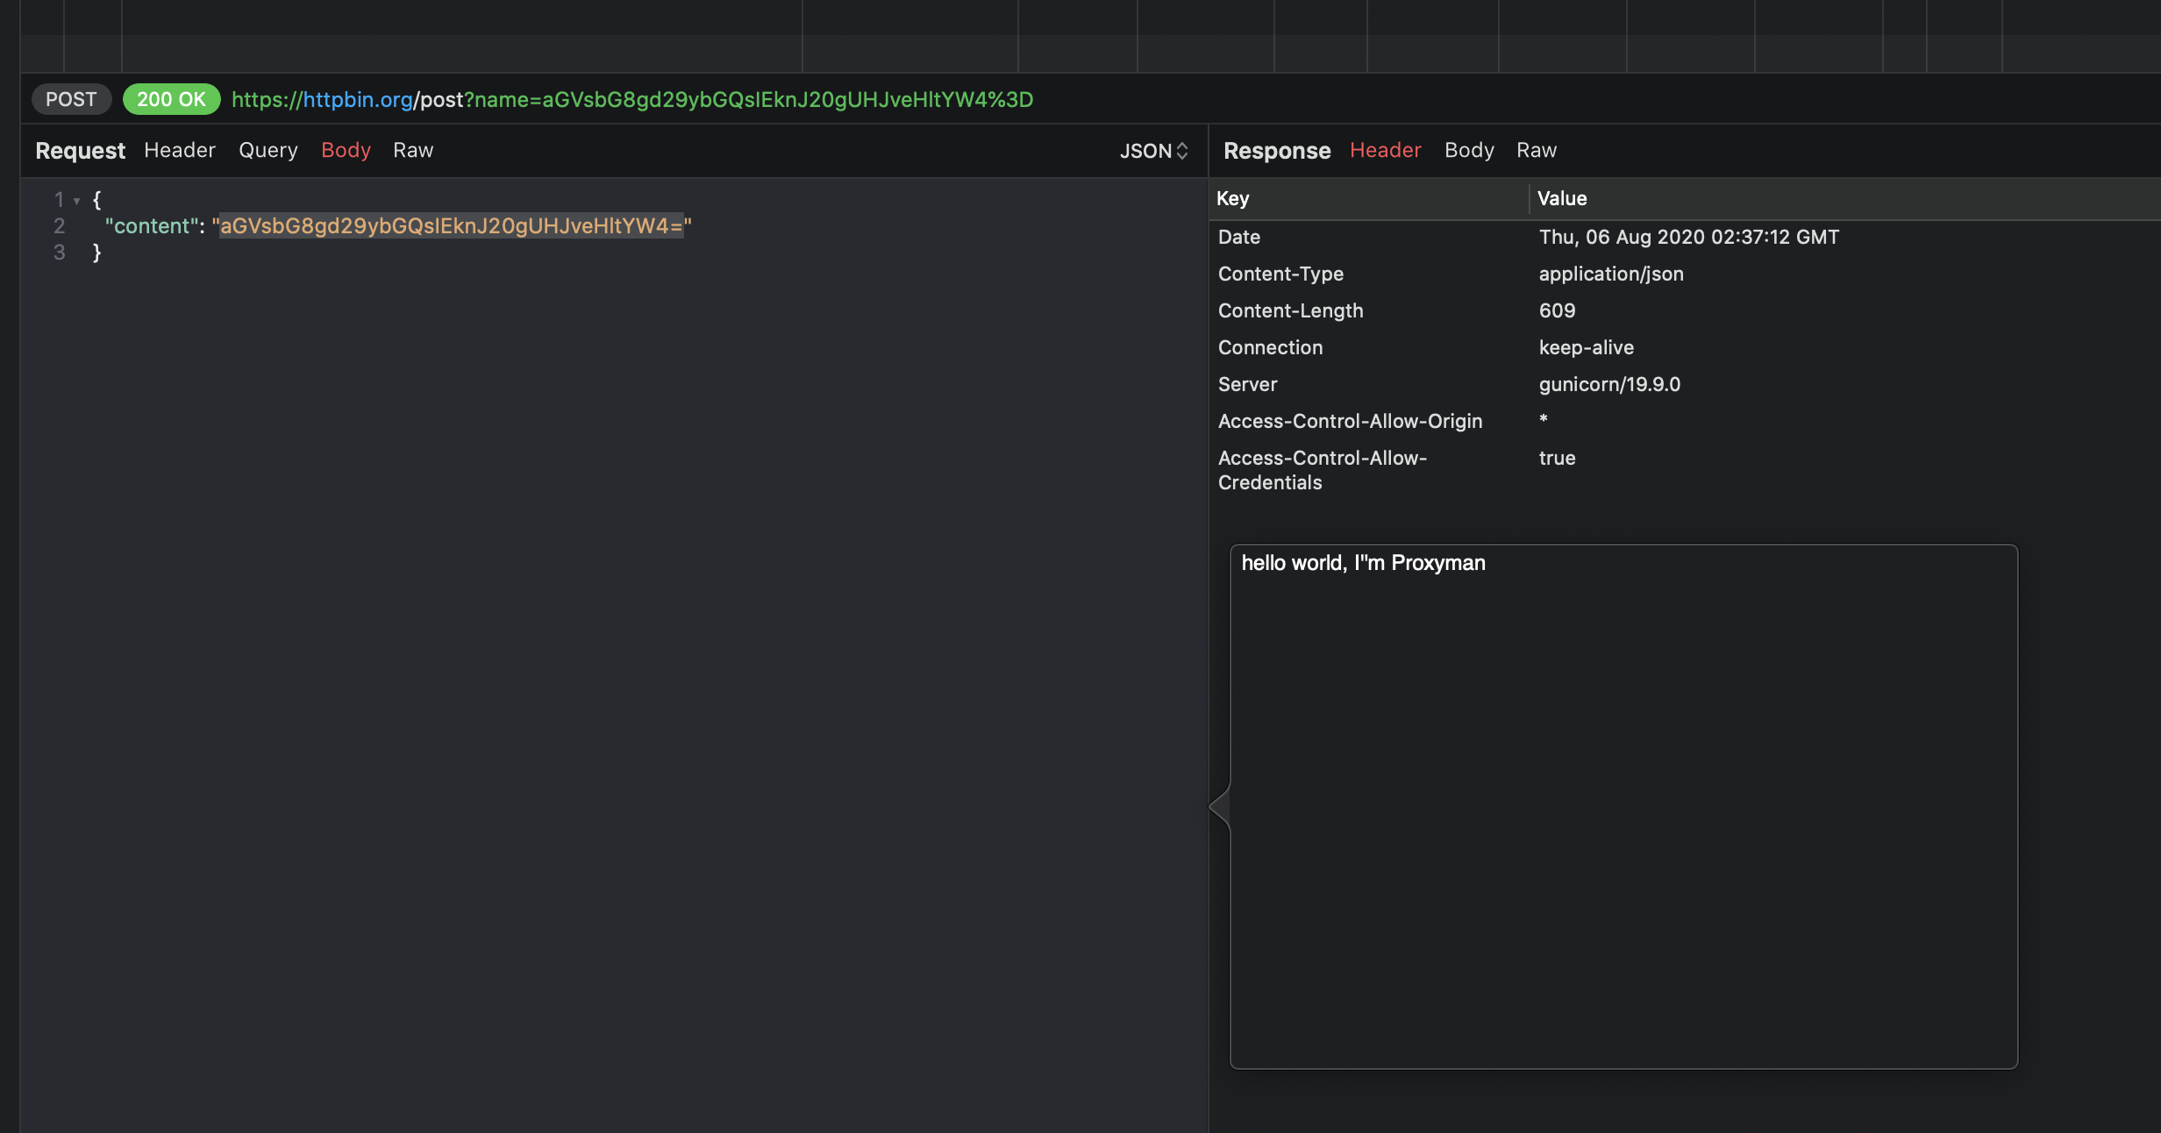Sort by the Key column header
The image size is (2161, 1133).
point(1233,198)
